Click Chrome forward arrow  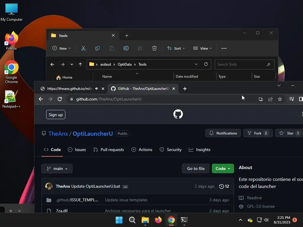[50, 99]
